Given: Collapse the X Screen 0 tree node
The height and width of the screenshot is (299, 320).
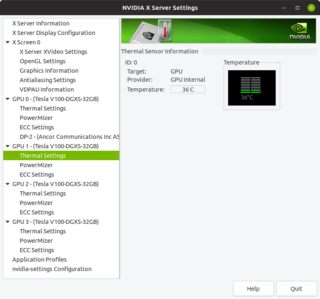Looking at the screenshot, I should tap(8, 42).
